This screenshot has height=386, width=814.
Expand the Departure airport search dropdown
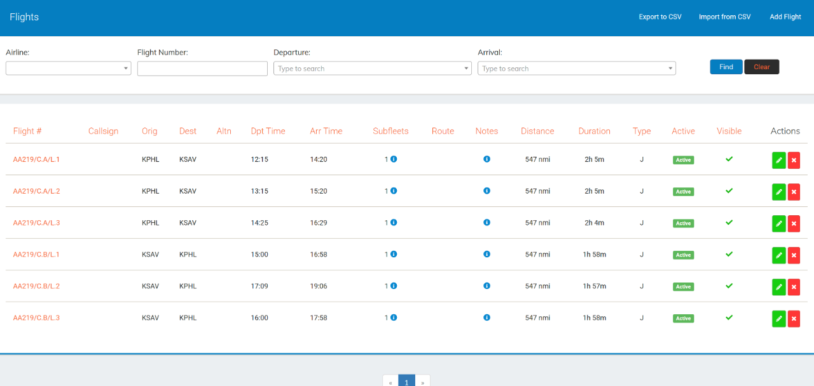coord(372,69)
